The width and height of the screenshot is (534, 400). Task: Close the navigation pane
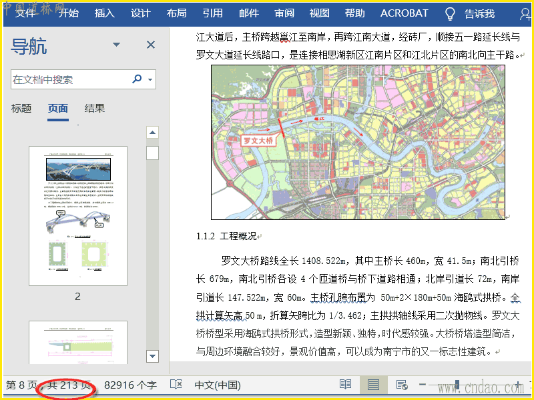tap(151, 45)
